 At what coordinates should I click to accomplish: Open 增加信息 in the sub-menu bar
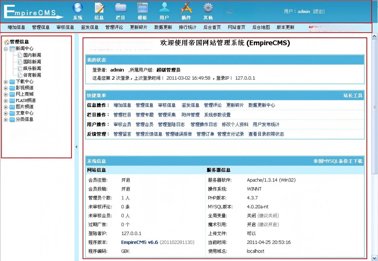click(16, 27)
